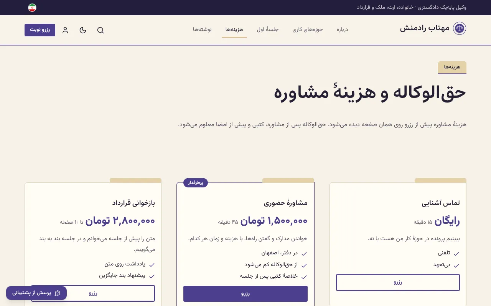Click the مشاورهٔ حضوری card title
Viewport: 491px width, 306px height.
[x=286, y=203]
